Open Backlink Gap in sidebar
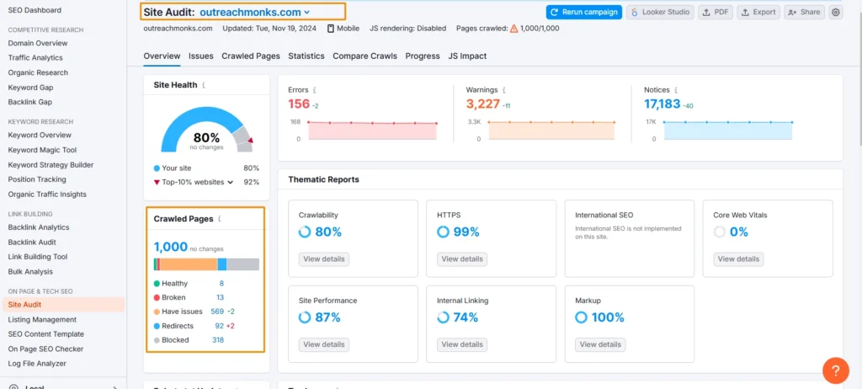 tap(30, 102)
